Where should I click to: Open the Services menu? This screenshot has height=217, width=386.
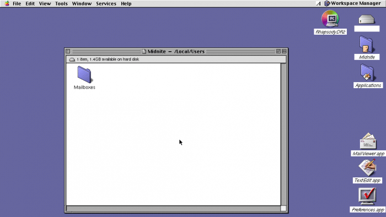[106, 4]
